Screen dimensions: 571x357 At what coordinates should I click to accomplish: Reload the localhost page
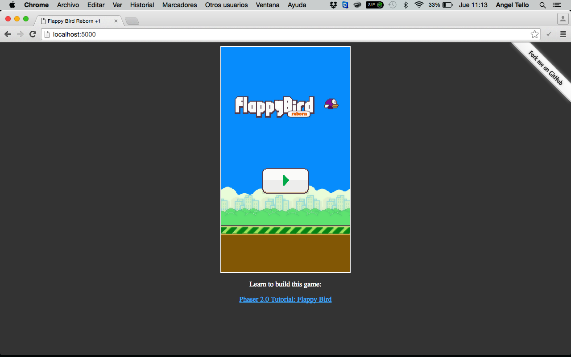pyautogui.click(x=33, y=34)
